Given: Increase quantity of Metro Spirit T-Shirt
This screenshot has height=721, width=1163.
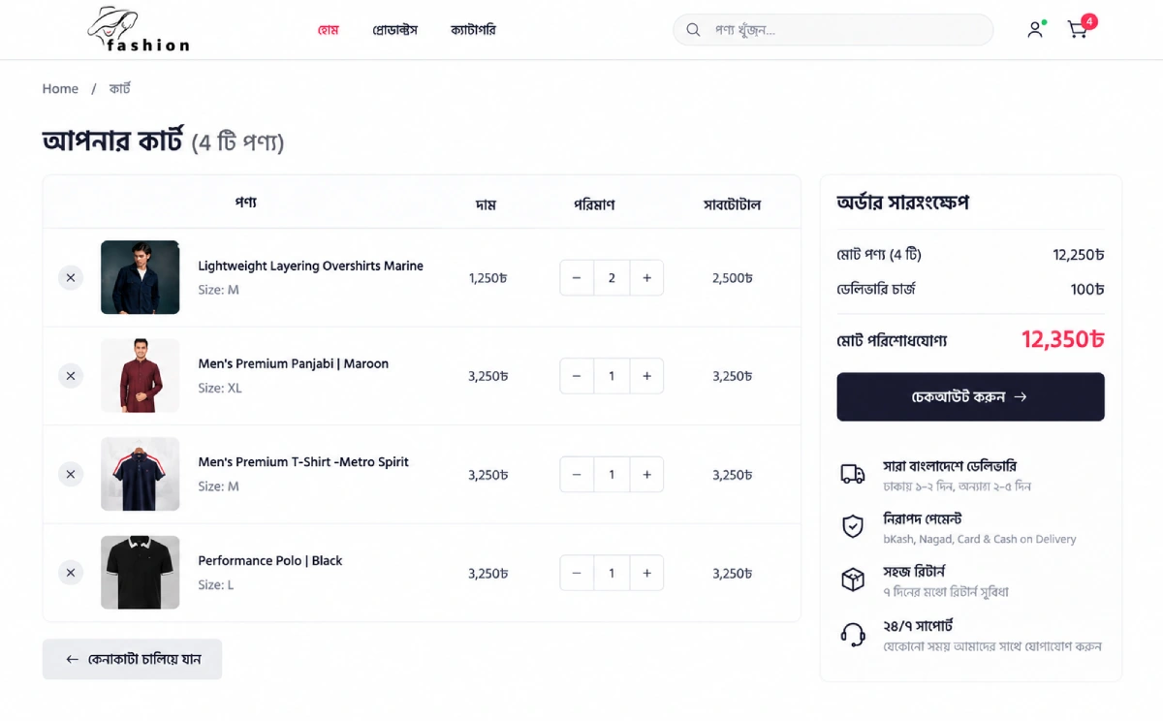Looking at the screenshot, I should [x=646, y=475].
